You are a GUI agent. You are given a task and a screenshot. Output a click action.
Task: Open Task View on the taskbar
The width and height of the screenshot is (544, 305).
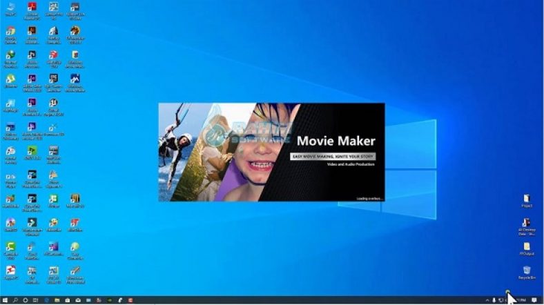[x=35, y=300]
